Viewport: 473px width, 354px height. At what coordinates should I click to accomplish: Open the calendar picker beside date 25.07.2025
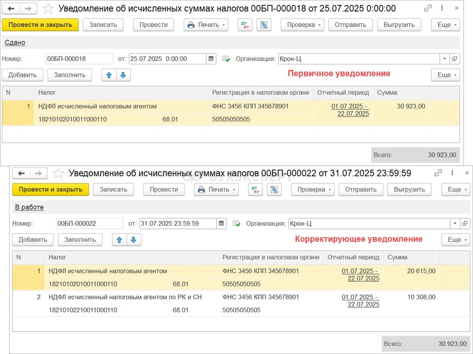pos(211,59)
